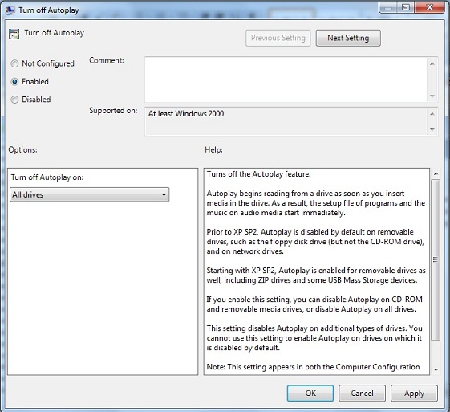The width and height of the screenshot is (450, 412).
Task: Click the help paragraph starting 'Prior to XP SP2'
Action: point(315,242)
